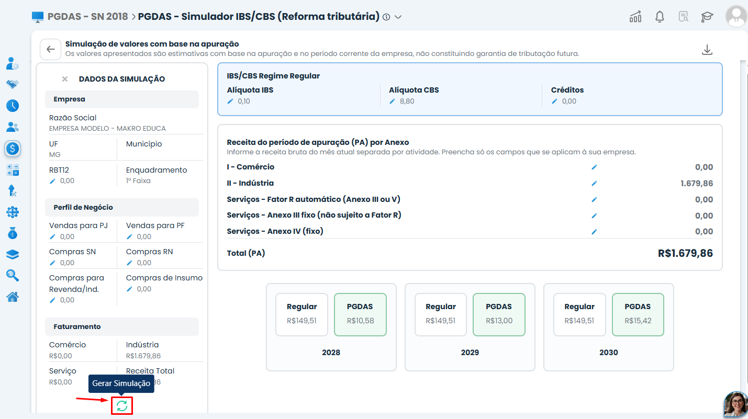Open the layers stack sidebar icon

click(13, 254)
